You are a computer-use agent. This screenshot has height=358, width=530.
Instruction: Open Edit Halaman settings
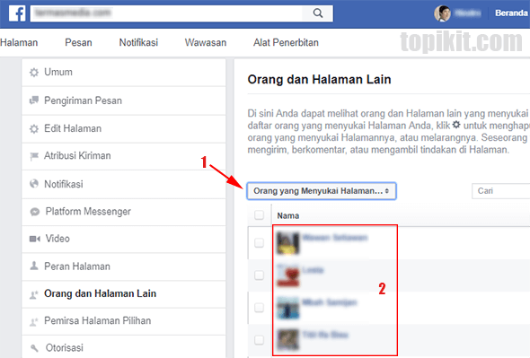[124, 128]
